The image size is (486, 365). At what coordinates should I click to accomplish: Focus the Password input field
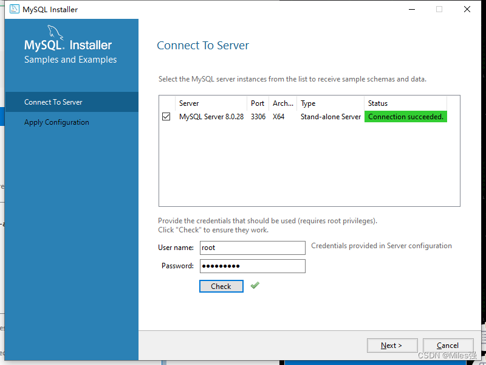253,266
